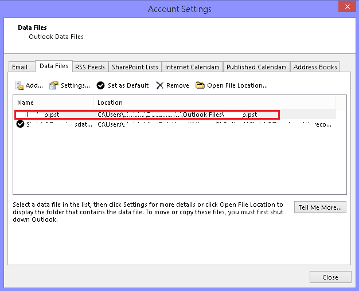Switch to the Internet Calendars tab

(192, 67)
